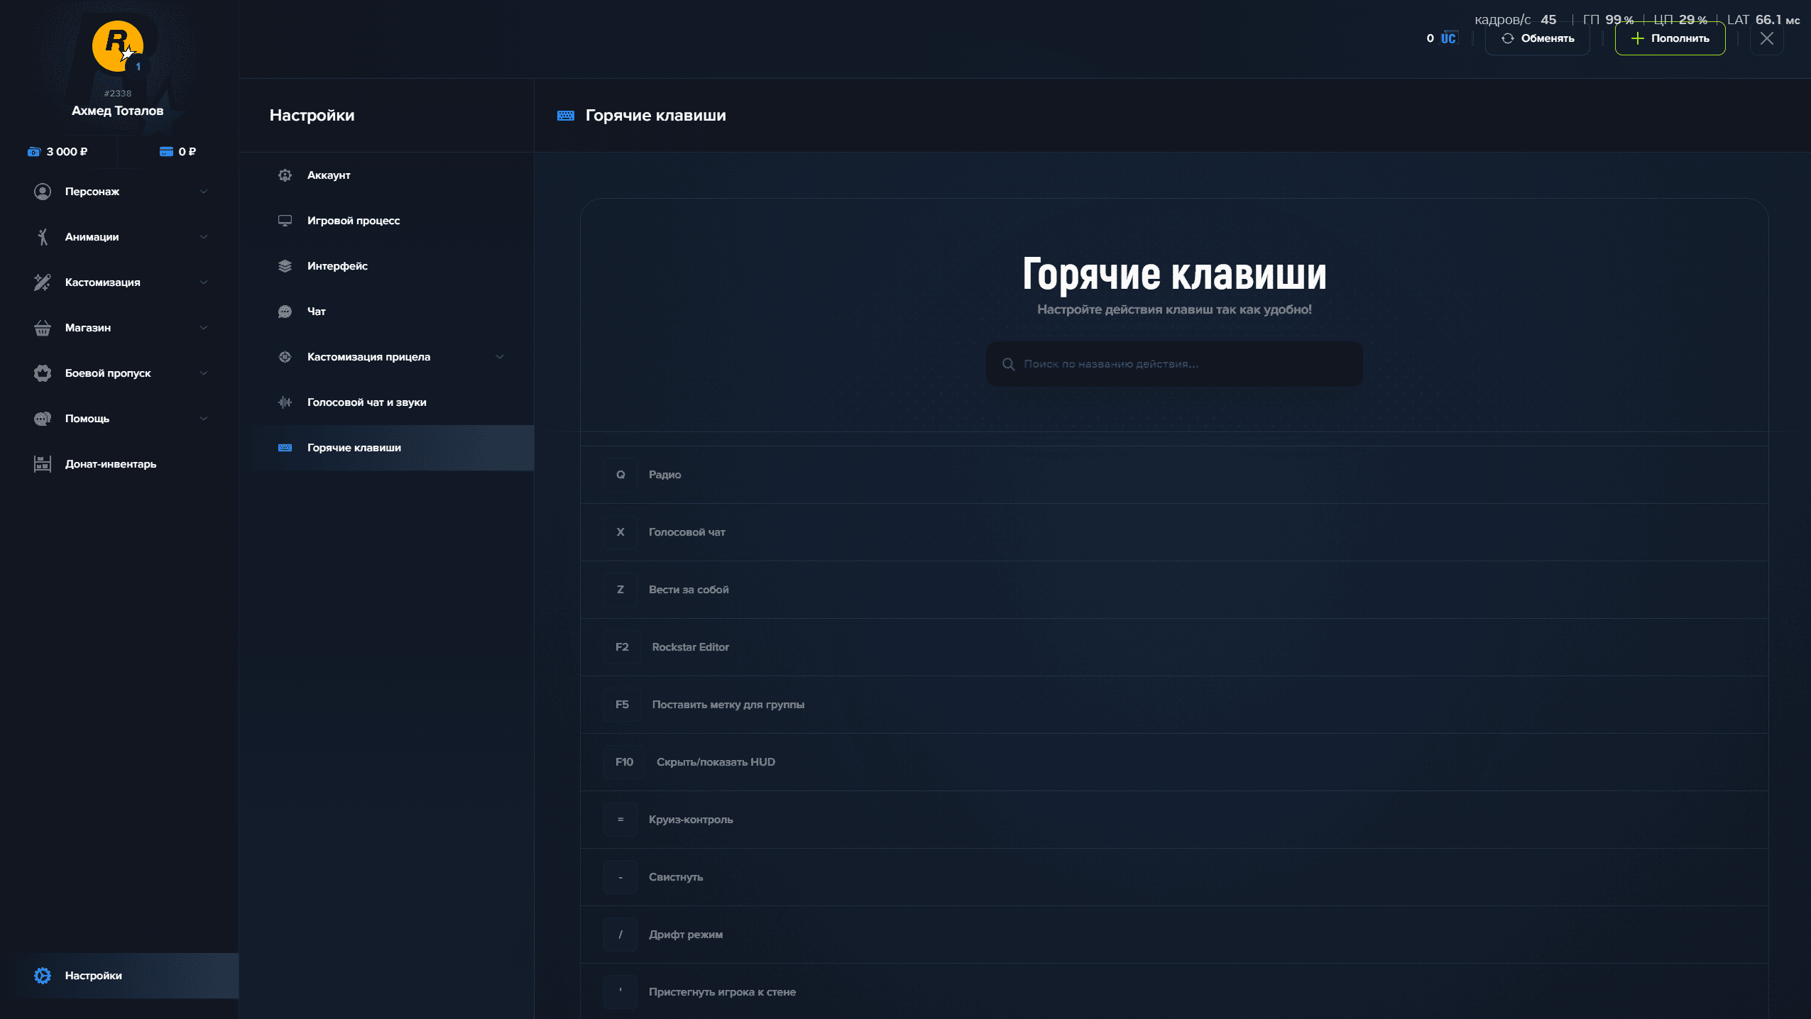1811x1019 pixels.
Task: Click the Магазин basket icon
Action: (x=43, y=328)
